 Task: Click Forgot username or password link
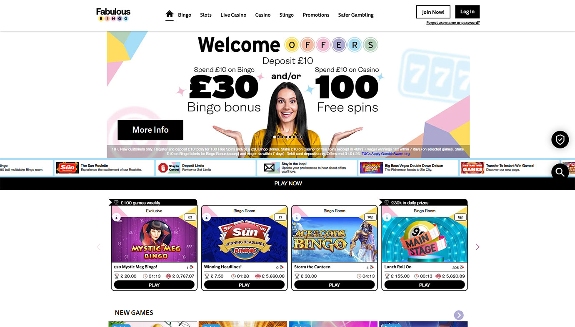click(453, 23)
